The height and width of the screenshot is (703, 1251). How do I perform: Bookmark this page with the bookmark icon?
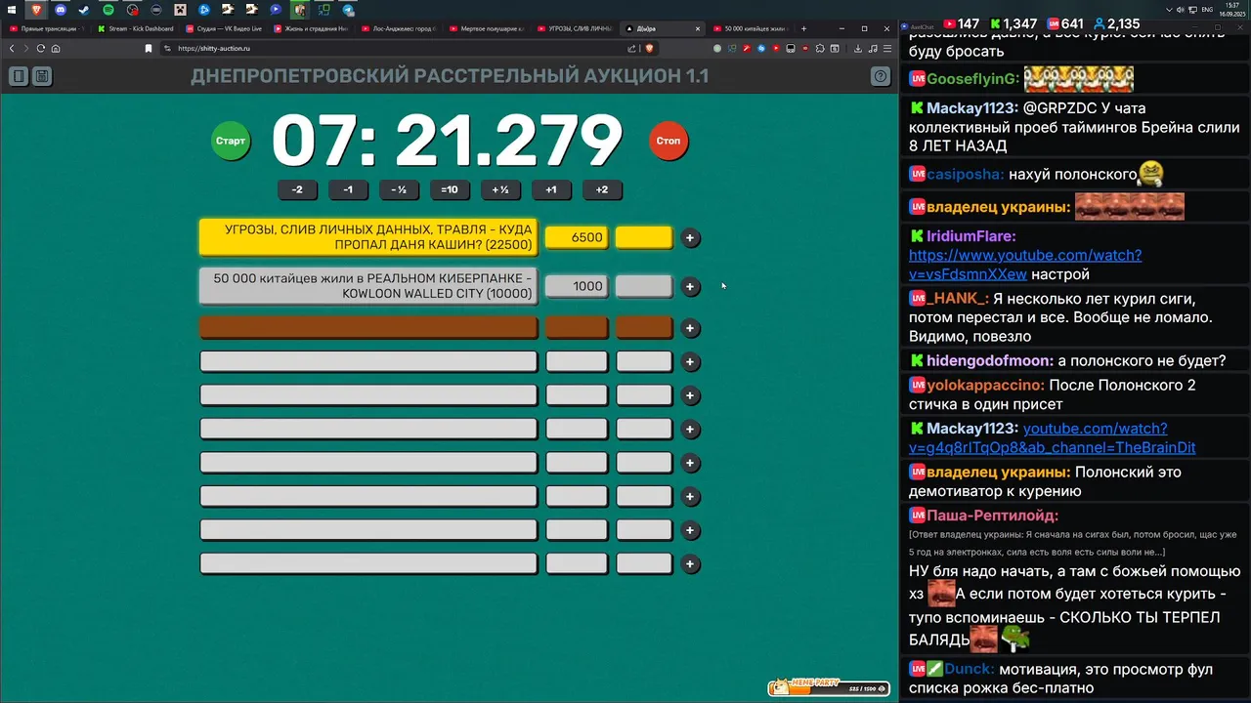[149, 48]
